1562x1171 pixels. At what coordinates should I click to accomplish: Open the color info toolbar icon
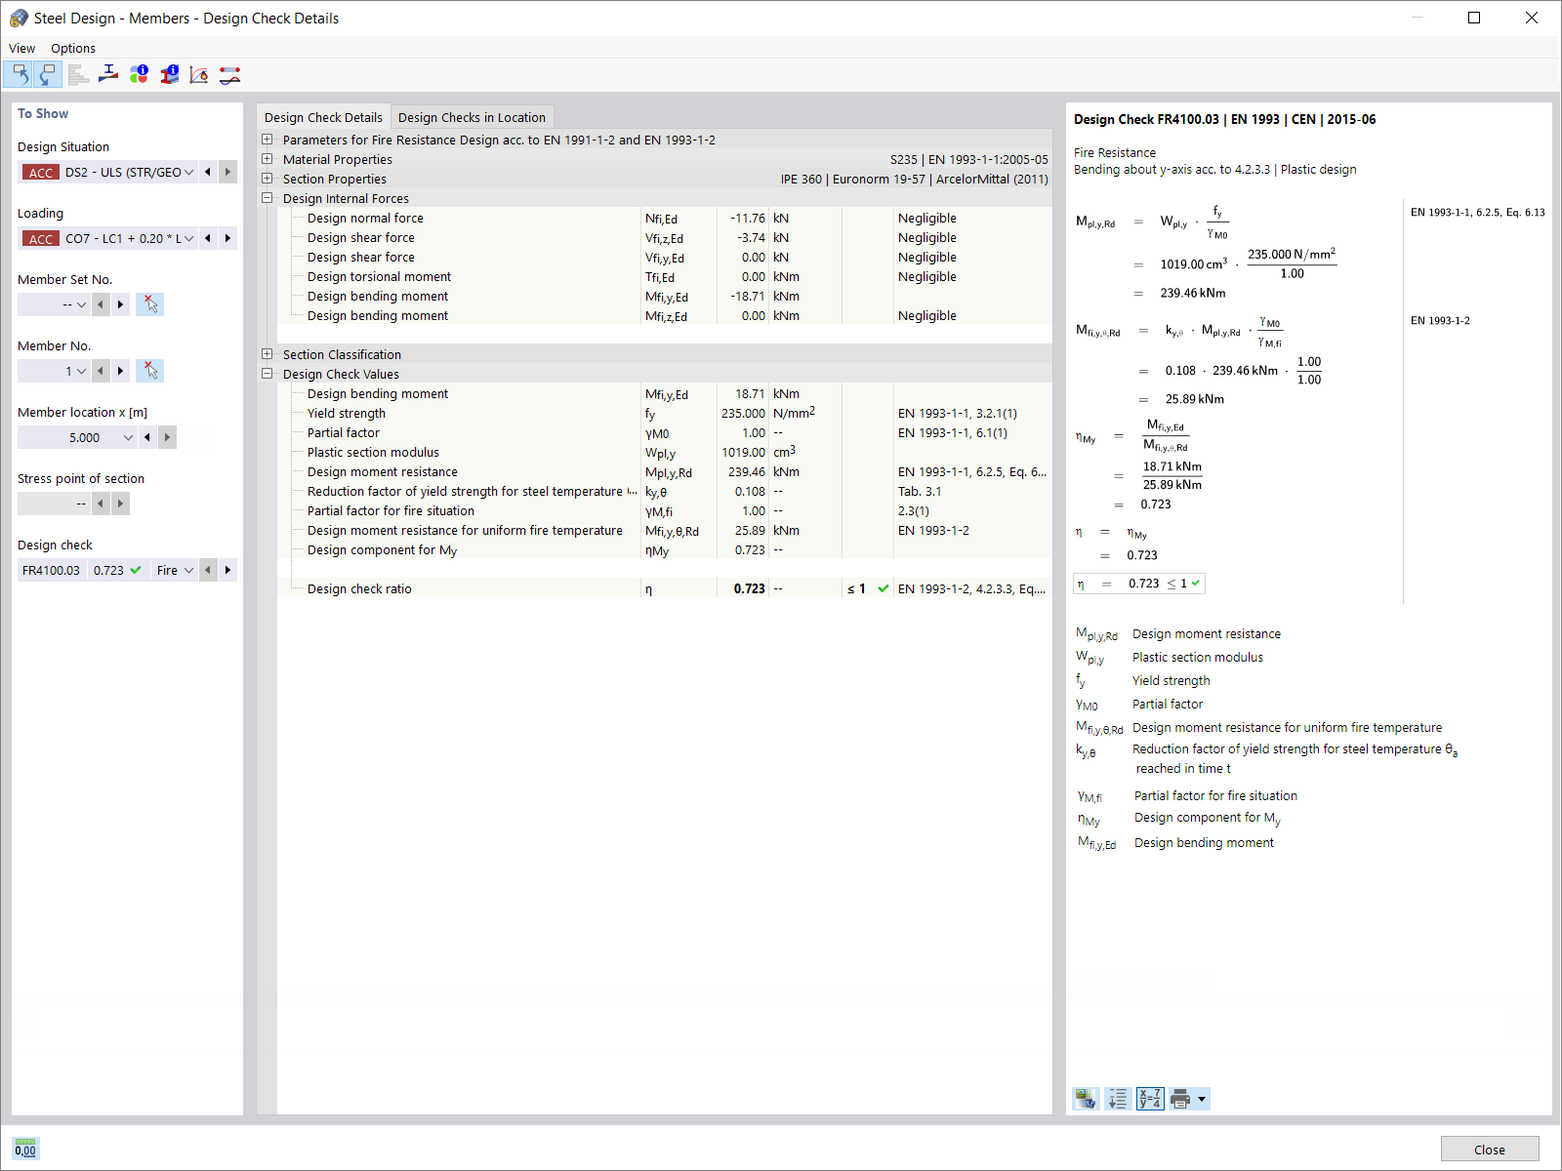point(139,74)
